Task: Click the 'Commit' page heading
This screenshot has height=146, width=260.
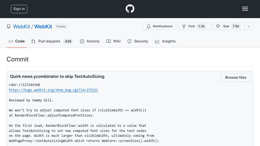Action: coord(18,59)
